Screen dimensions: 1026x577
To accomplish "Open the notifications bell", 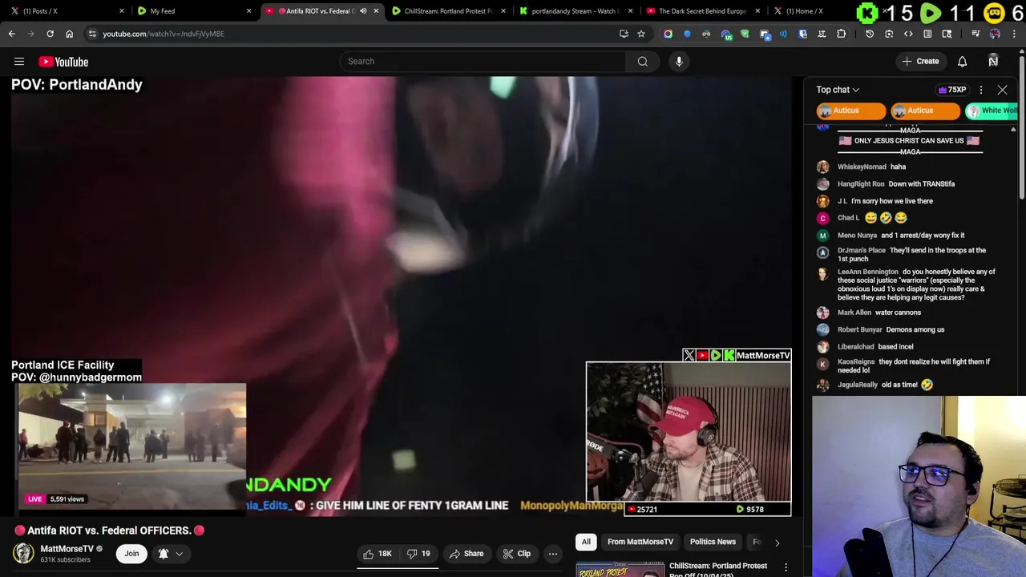I will 962,62.
